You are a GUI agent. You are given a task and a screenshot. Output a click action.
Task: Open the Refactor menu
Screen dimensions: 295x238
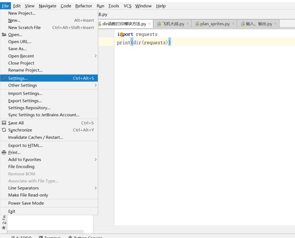(x=84, y=6)
